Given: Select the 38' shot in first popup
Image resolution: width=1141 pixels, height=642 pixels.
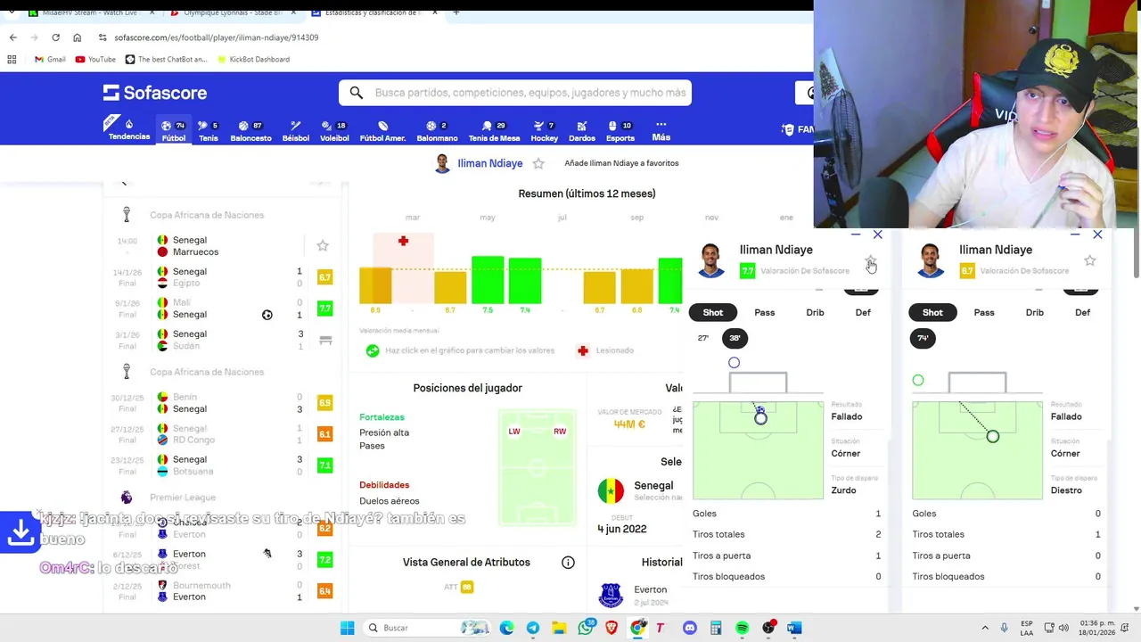Looking at the screenshot, I should pyautogui.click(x=735, y=338).
